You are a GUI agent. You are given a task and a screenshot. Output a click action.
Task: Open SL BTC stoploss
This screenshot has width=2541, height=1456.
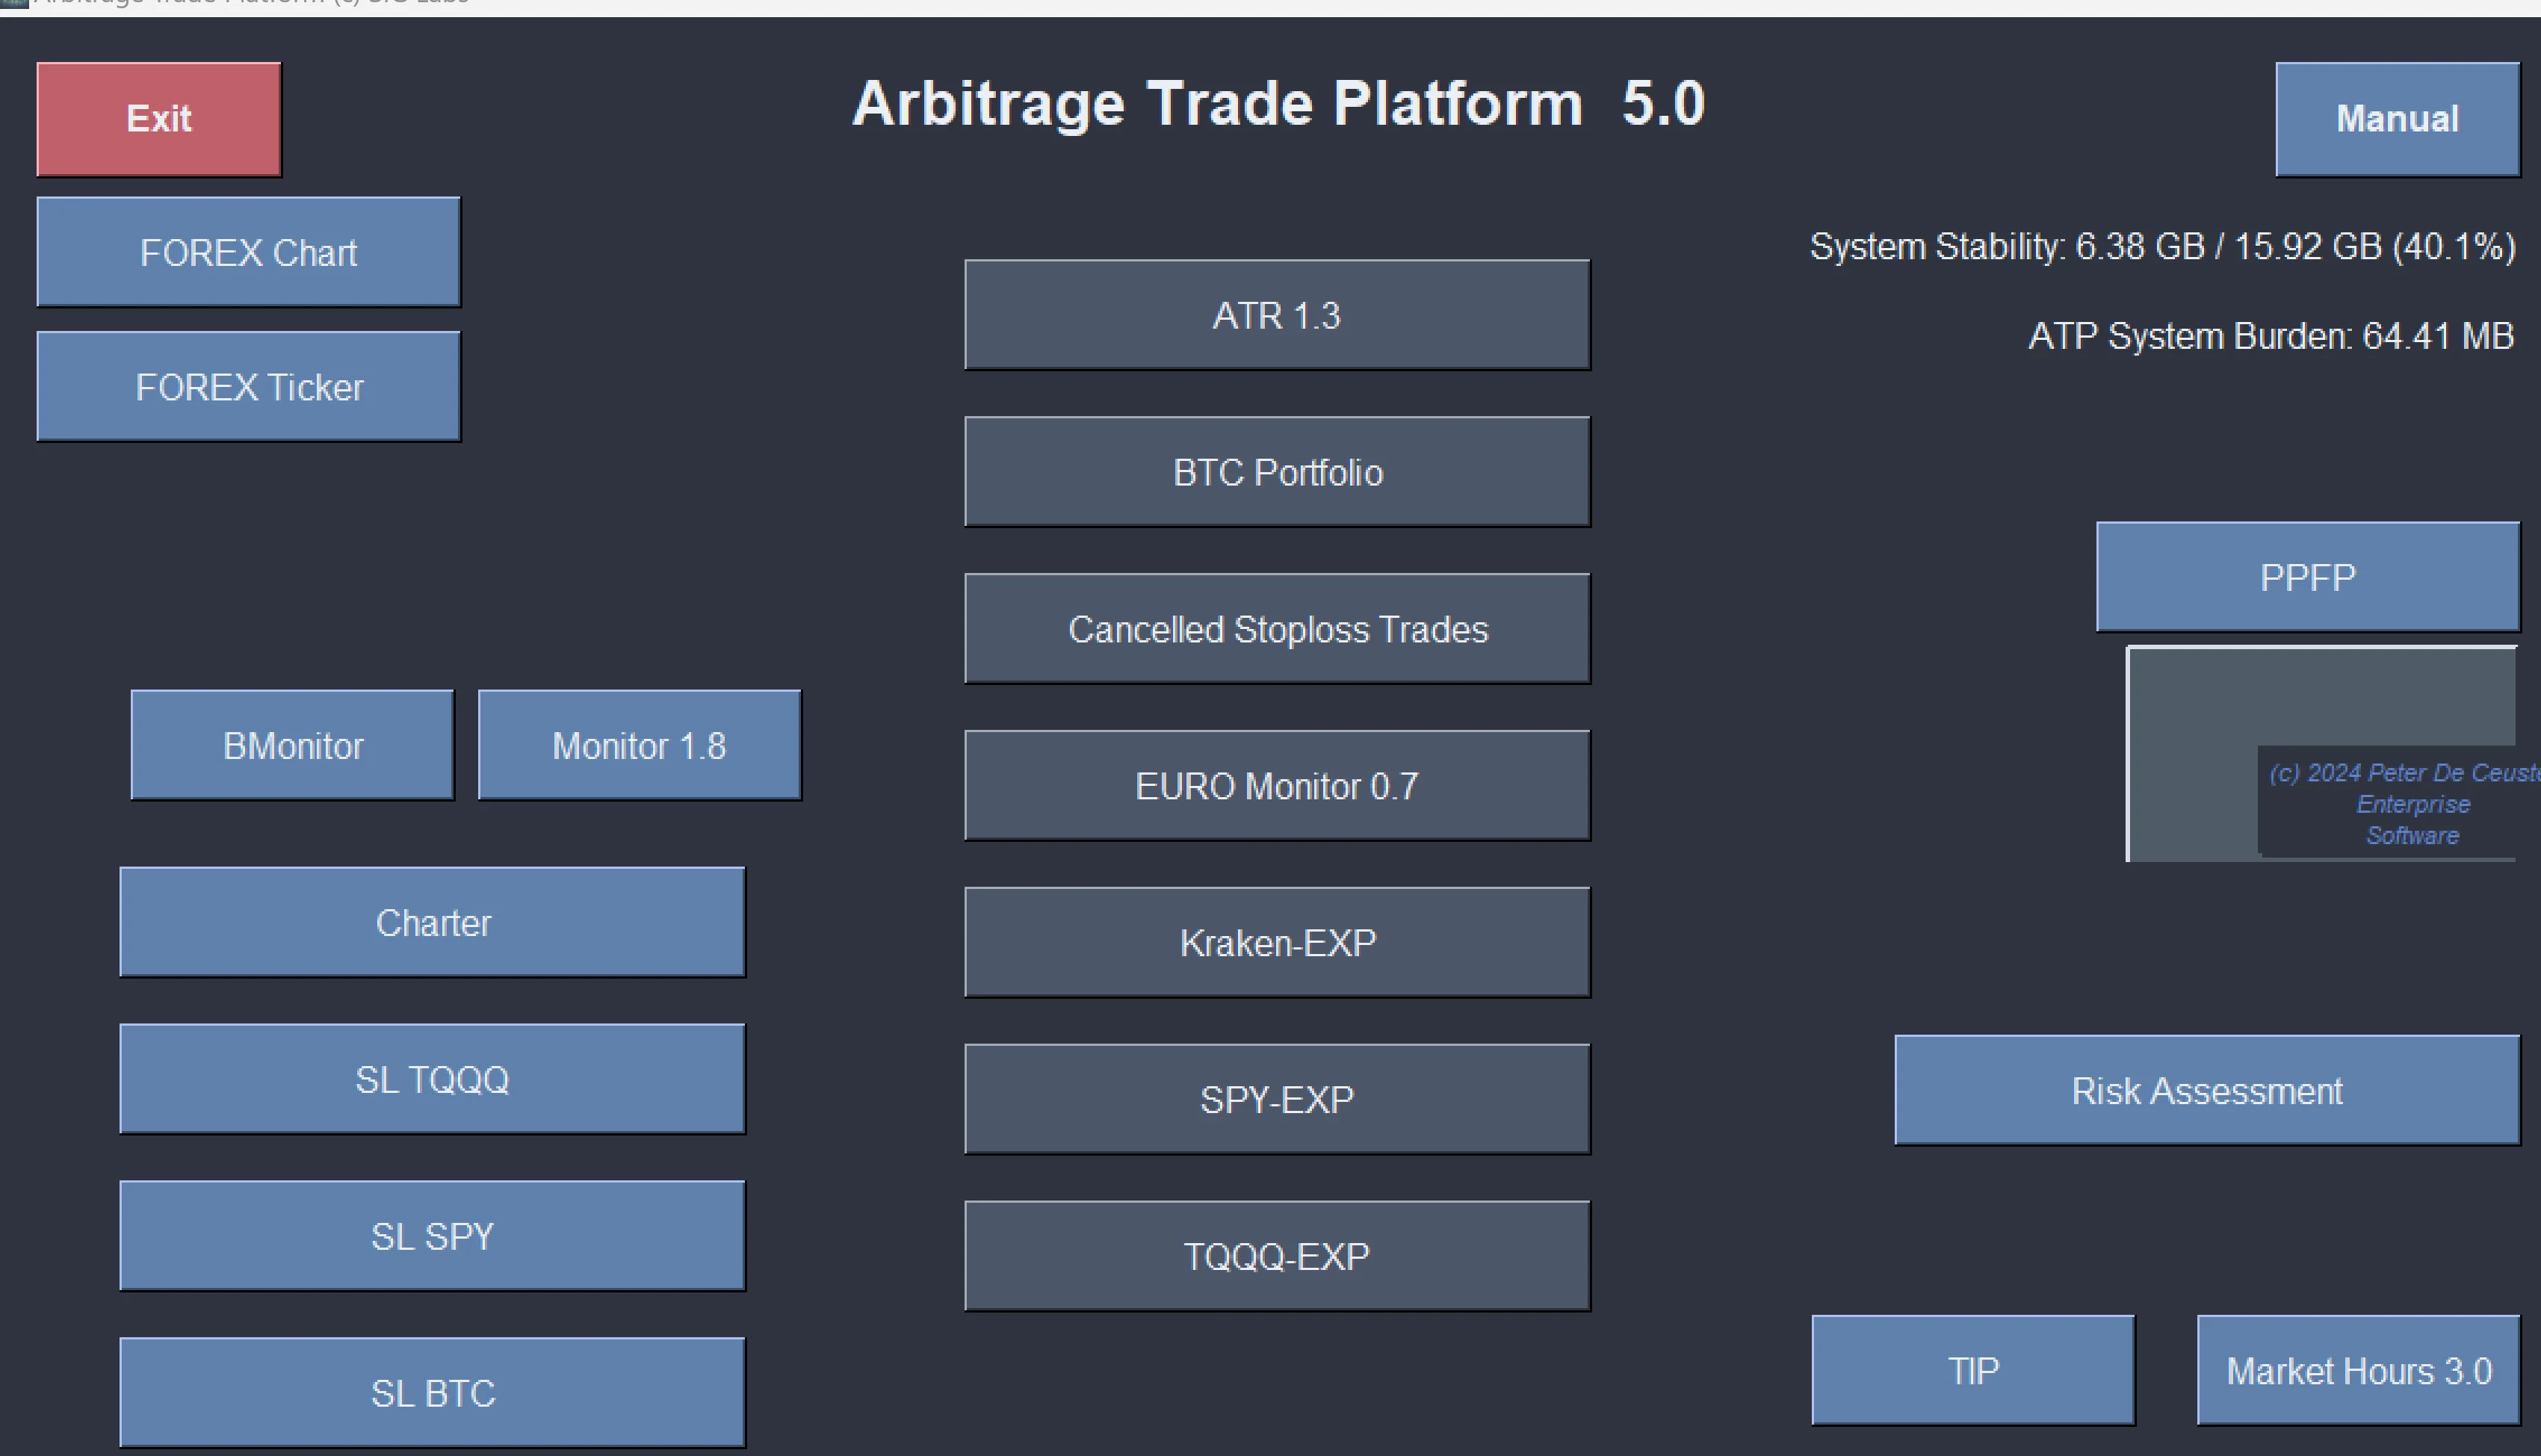click(432, 1393)
